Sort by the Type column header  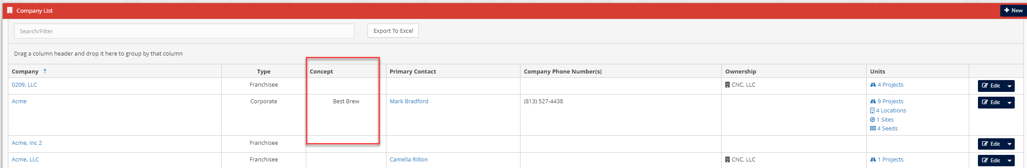click(264, 71)
